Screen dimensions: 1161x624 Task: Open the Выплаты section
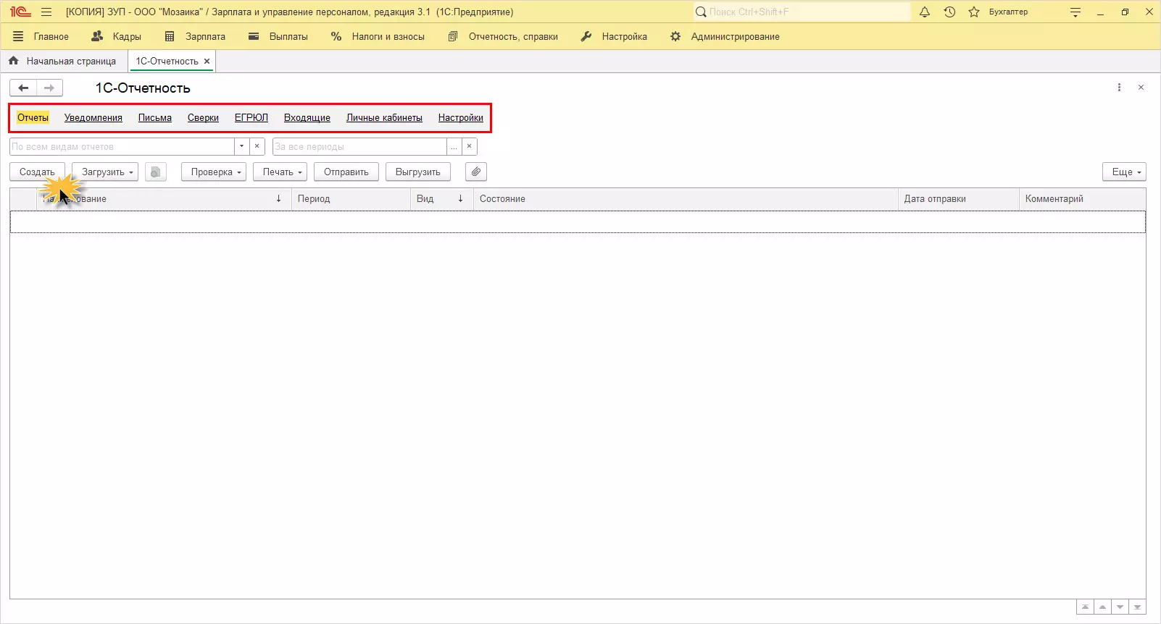pos(278,37)
